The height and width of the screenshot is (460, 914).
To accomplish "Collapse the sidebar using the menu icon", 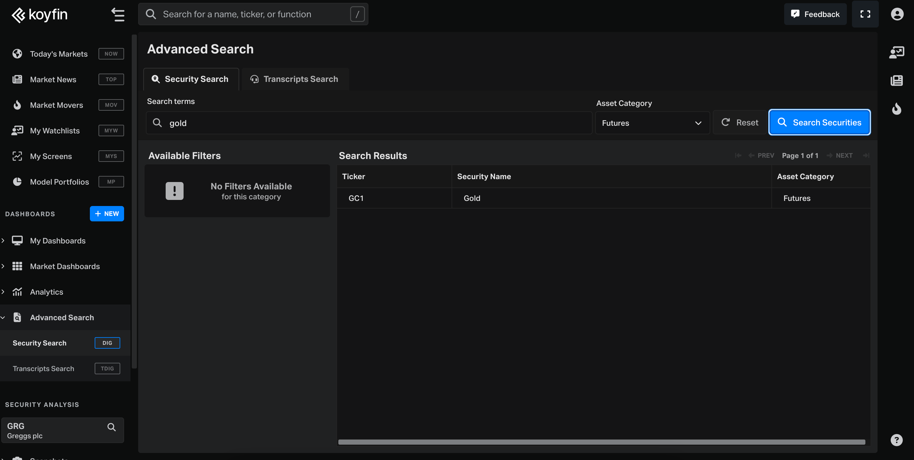I will pyautogui.click(x=117, y=14).
